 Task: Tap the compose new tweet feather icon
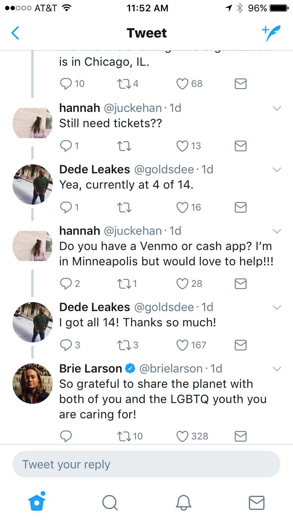tap(271, 34)
